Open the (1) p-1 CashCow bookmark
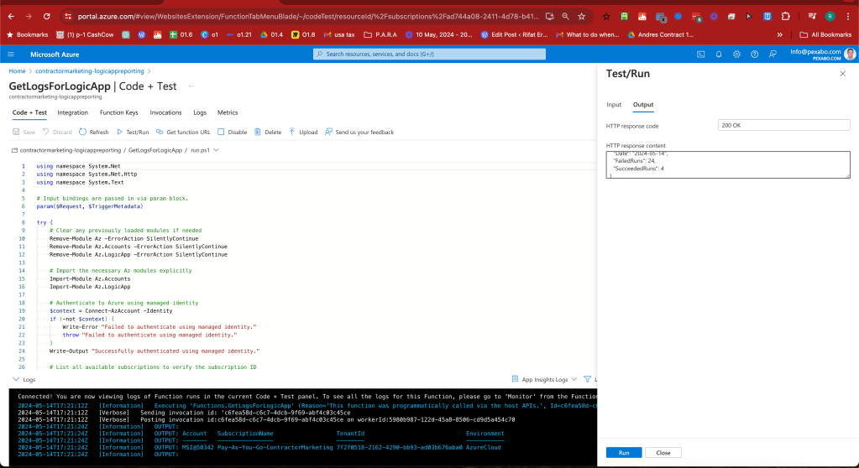The image size is (859, 468). pos(85,34)
